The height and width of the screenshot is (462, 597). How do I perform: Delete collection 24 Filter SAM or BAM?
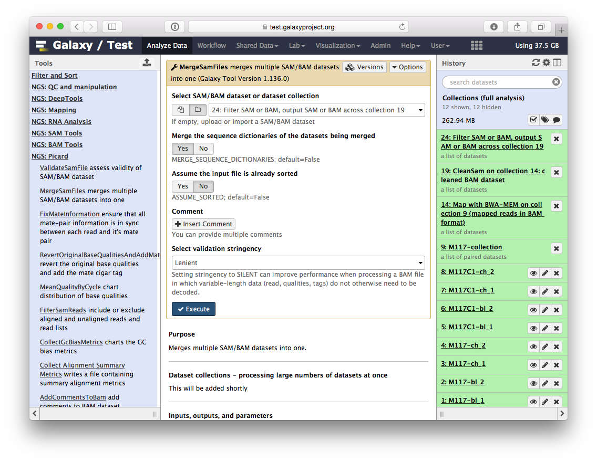tap(556, 139)
